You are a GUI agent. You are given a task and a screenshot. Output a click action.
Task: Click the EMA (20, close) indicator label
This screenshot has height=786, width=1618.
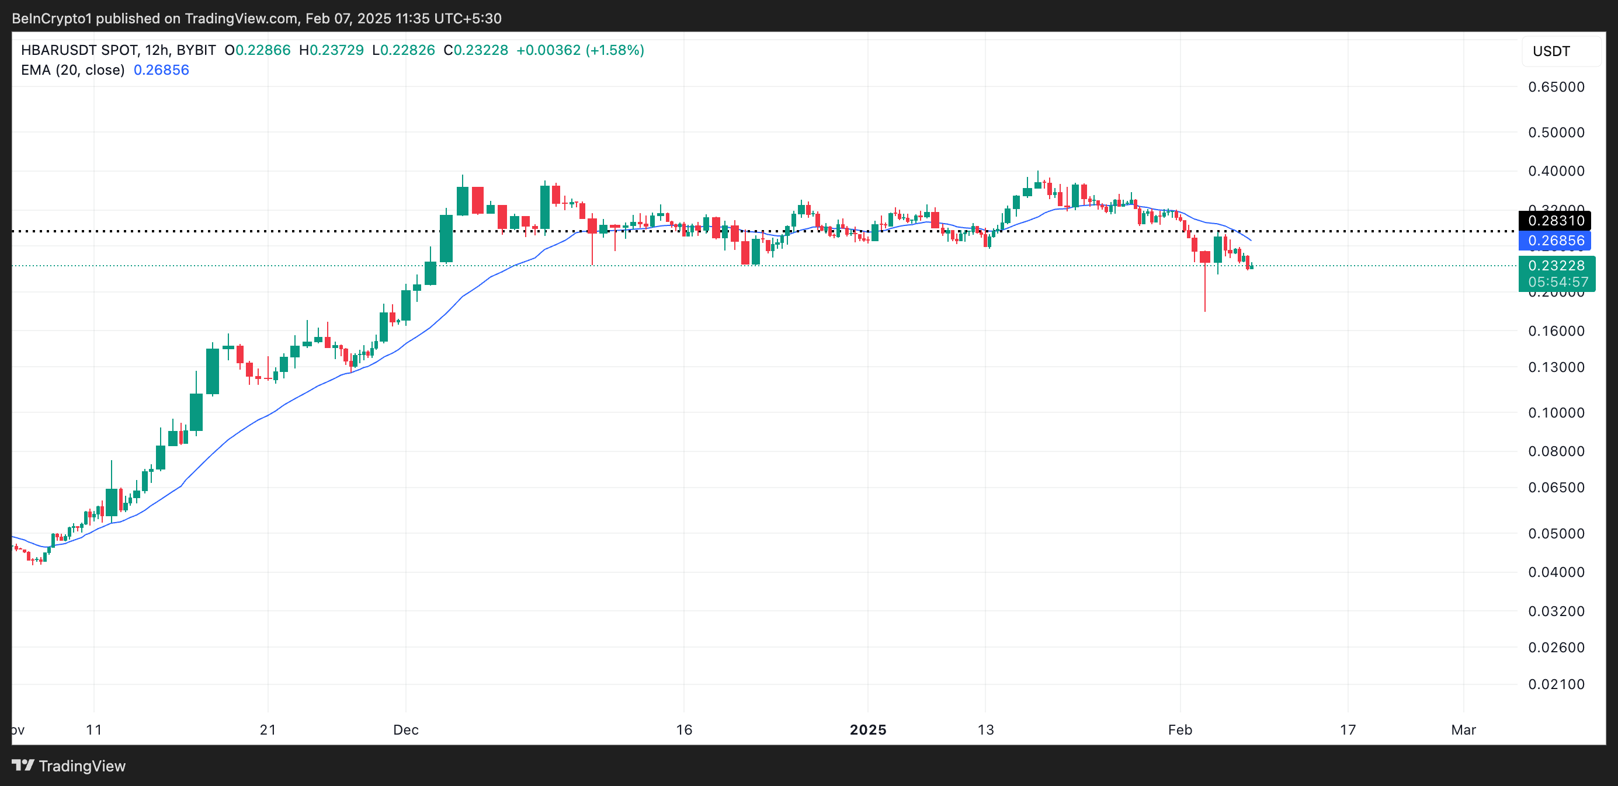(x=73, y=69)
